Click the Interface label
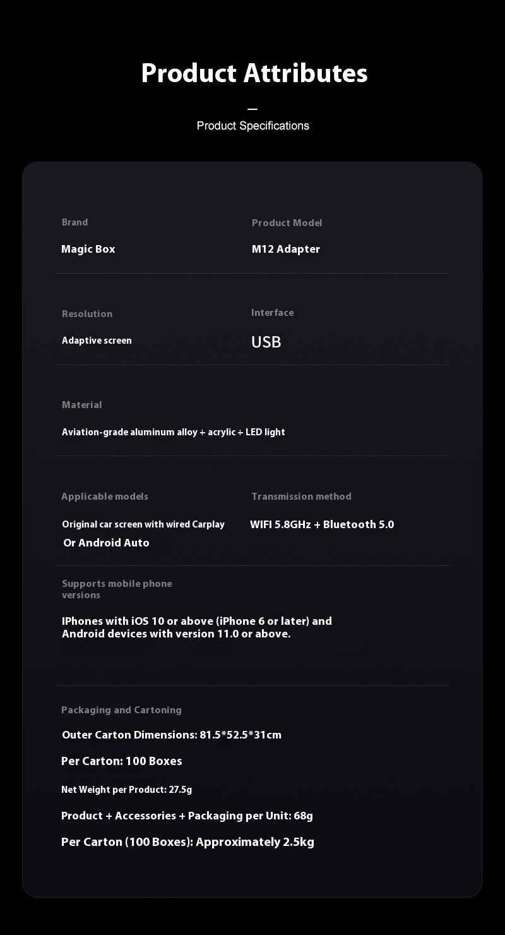Screen dimensions: 505x935 [272, 313]
